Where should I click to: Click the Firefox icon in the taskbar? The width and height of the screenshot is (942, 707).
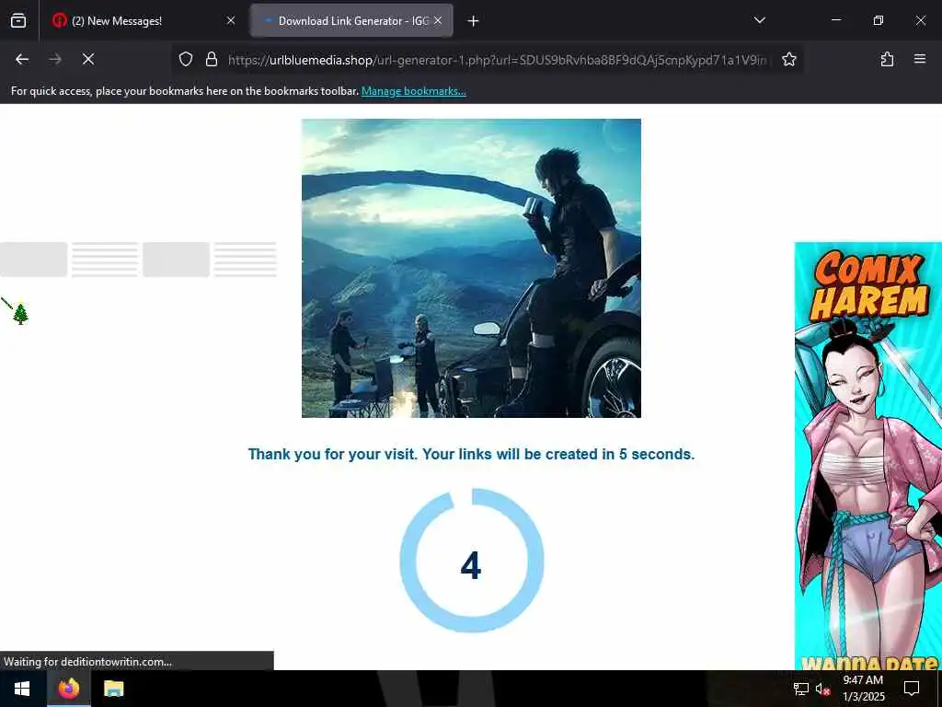pyautogui.click(x=68, y=689)
